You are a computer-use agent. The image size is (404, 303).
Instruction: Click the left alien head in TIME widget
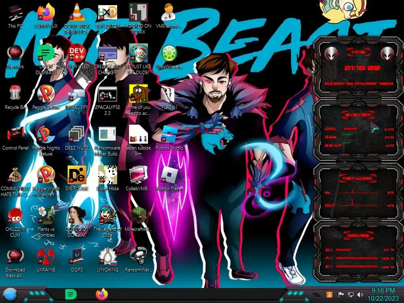(331, 53)
